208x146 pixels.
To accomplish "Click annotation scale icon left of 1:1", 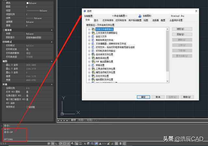I will (x=100, y=143).
